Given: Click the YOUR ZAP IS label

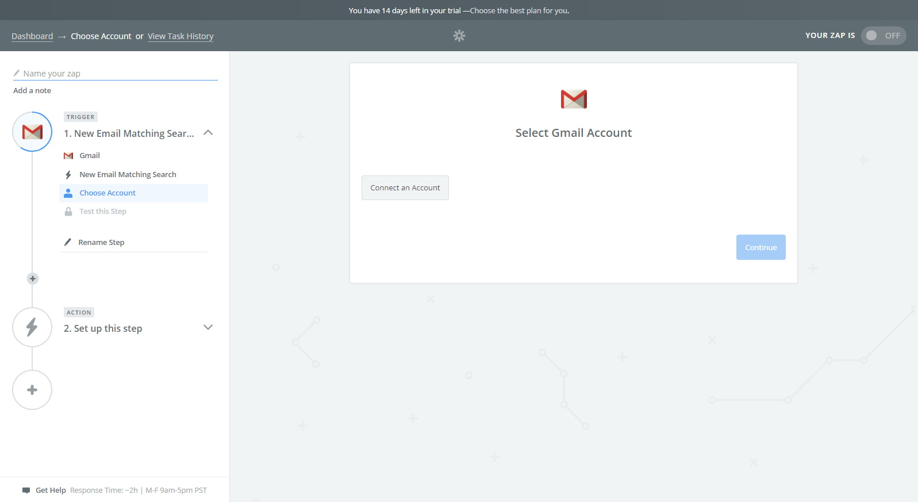Looking at the screenshot, I should [830, 36].
